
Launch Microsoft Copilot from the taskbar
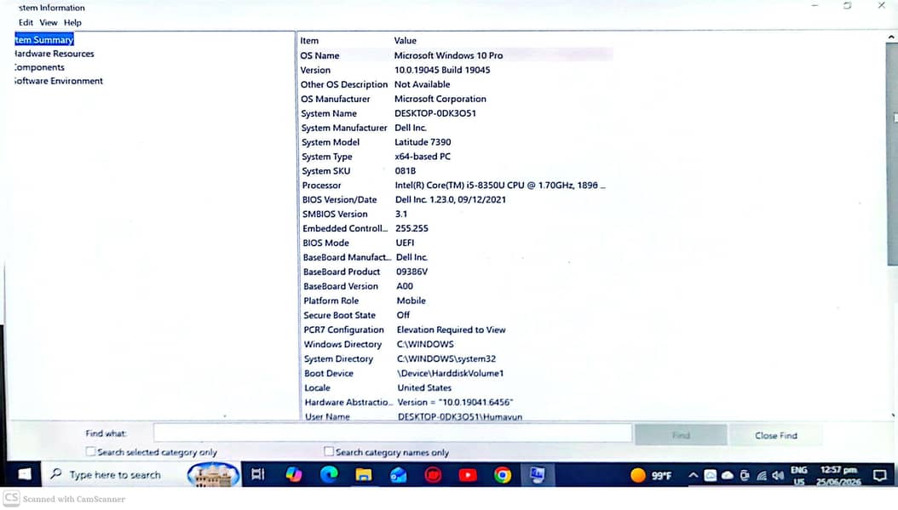[294, 474]
